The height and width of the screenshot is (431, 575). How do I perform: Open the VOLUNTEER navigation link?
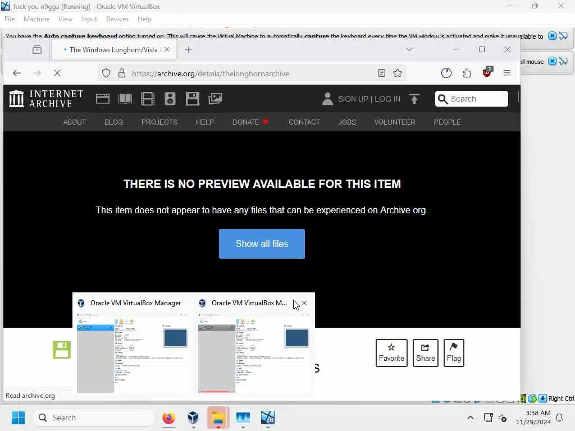(395, 122)
